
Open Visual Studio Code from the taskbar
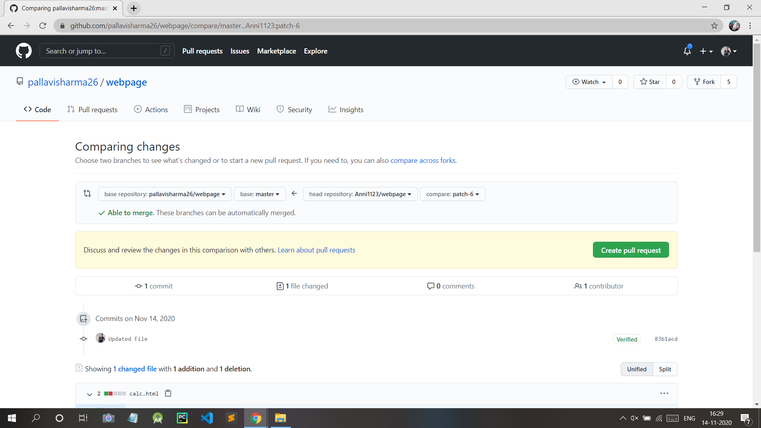pyautogui.click(x=207, y=418)
